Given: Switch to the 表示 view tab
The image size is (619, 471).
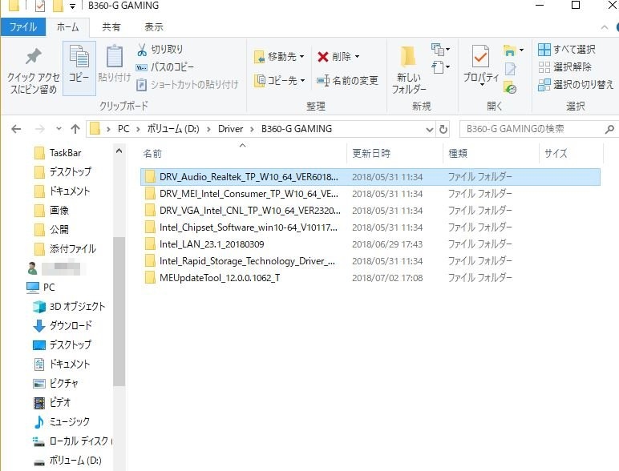Looking at the screenshot, I should 154,27.
